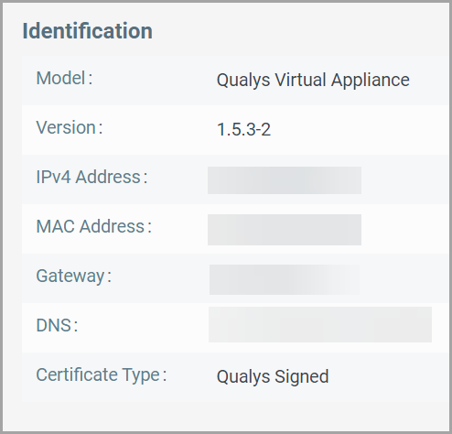Image resolution: width=452 pixels, height=434 pixels.
Task: Select the IPv4 Address label
Action: [x=91, y=177]
